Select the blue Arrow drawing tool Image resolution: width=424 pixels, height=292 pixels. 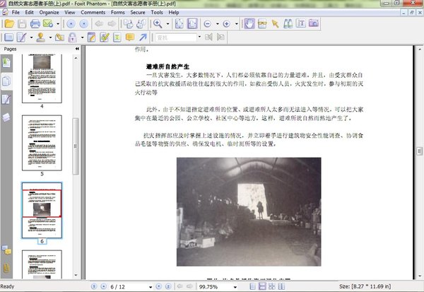coord(143,37)
